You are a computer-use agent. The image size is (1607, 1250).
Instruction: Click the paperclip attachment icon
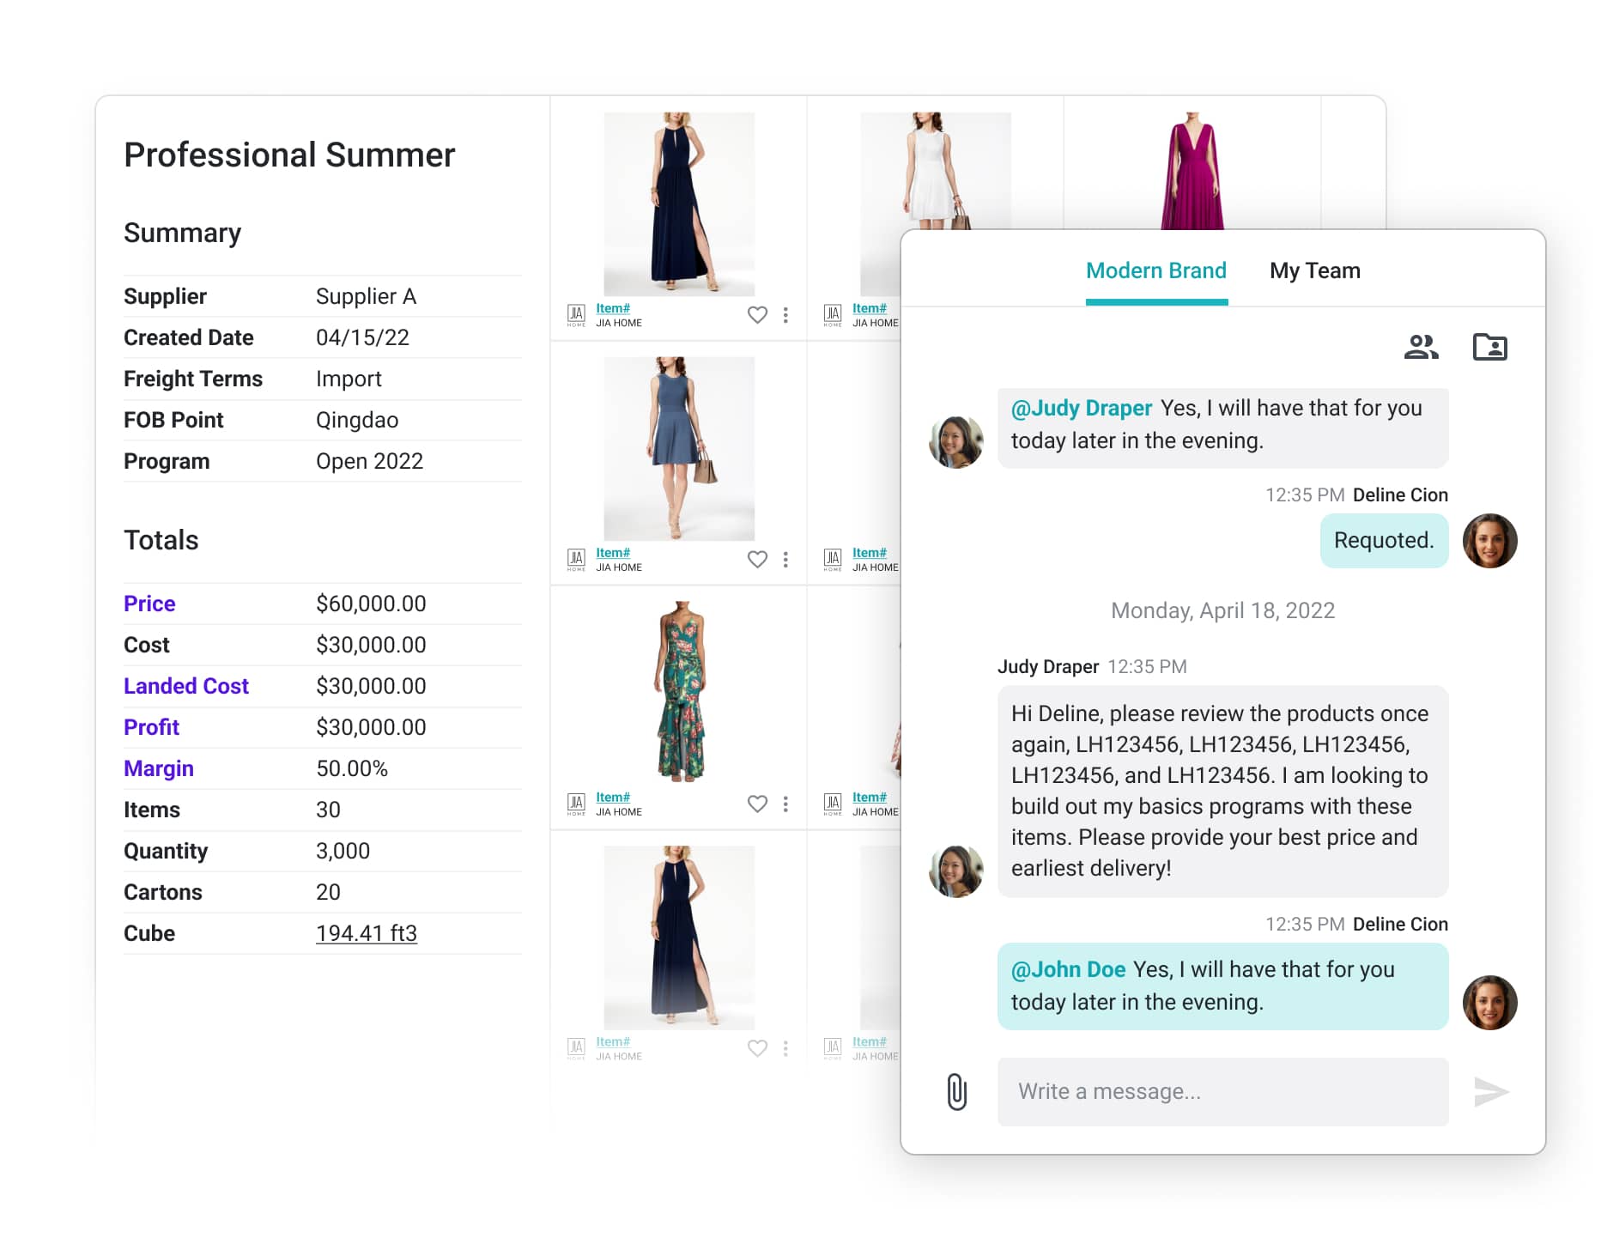click(956, 1091)
